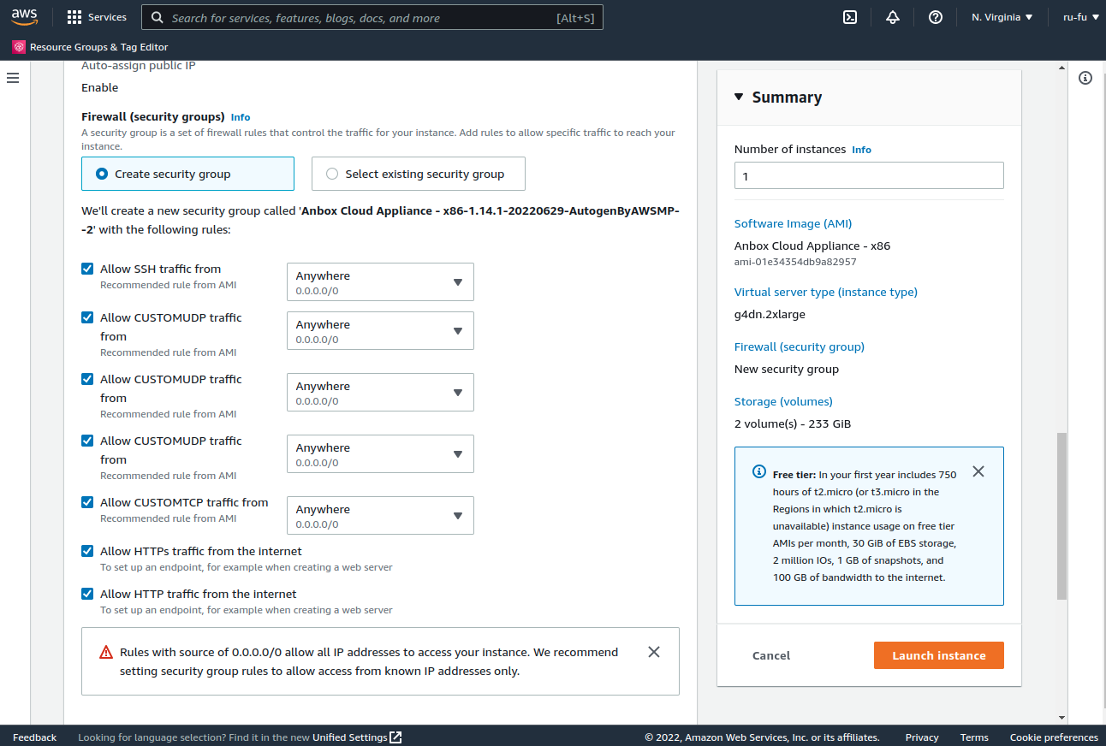Uncheck Allow CUSTOMTCP traffic from

point(87,502)
